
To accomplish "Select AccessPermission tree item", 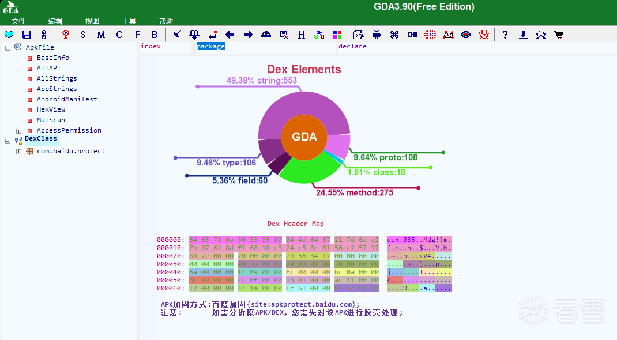I will pos(69,130).
